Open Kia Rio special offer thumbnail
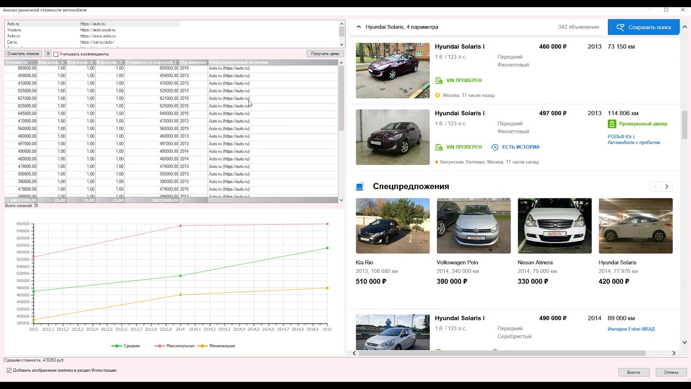Viewport: 691px width, 389px height. (392, 226)
